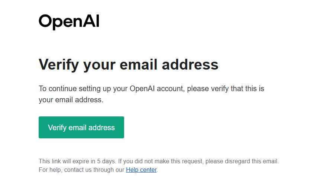Click "If you did not make this request"
Screen dimensions: 317x196
click(x=160, y=161)
